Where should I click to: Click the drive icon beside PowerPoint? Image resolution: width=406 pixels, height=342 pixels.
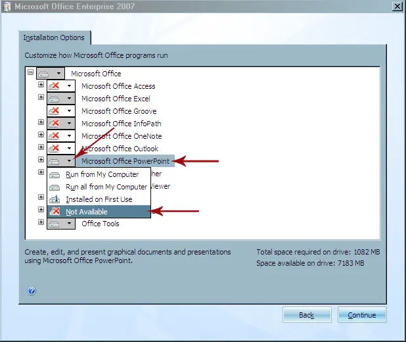click(x=54, y=162)
